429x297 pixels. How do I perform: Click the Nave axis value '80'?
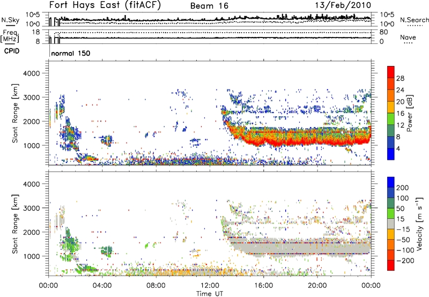tap(383, 32)
